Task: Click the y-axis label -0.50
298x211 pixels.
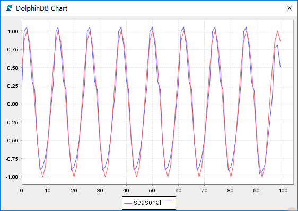Action: tap(12, 141)
